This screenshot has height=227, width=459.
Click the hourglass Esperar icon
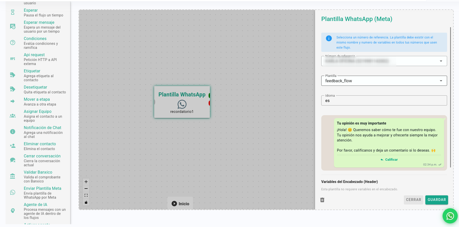13,12
